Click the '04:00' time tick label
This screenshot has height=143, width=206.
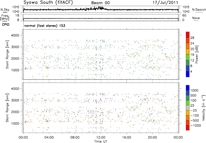click(x=49, y=138)
